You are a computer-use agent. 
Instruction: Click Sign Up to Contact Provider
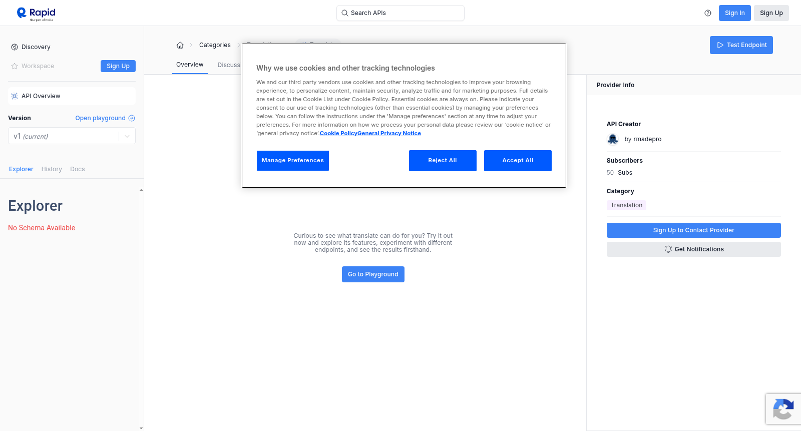[x=694, y=230]
